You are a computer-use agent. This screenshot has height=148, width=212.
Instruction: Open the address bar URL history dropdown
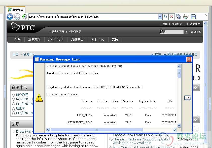pyautogui.click(x=160, y=17)
